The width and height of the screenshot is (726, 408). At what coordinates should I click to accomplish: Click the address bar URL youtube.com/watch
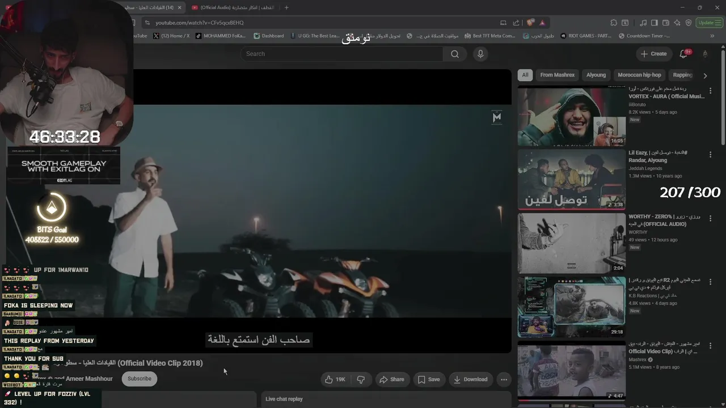[200, 23]
